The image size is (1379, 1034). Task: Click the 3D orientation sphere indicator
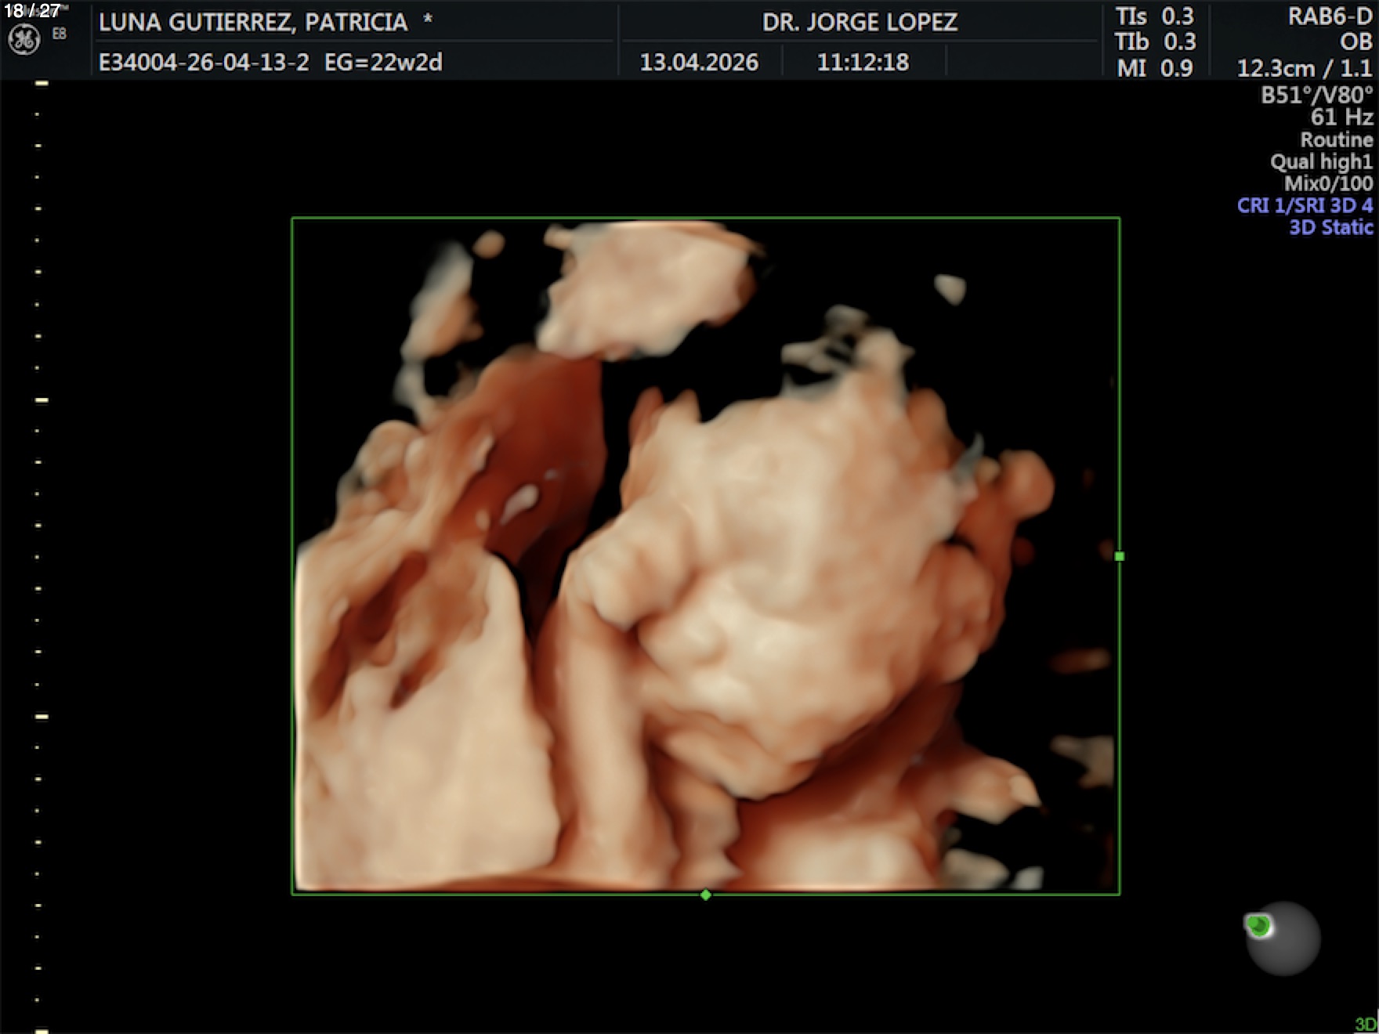point(1283,938)
